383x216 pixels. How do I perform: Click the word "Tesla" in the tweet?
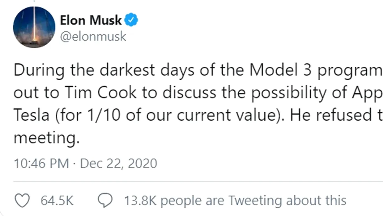[32, 116]
